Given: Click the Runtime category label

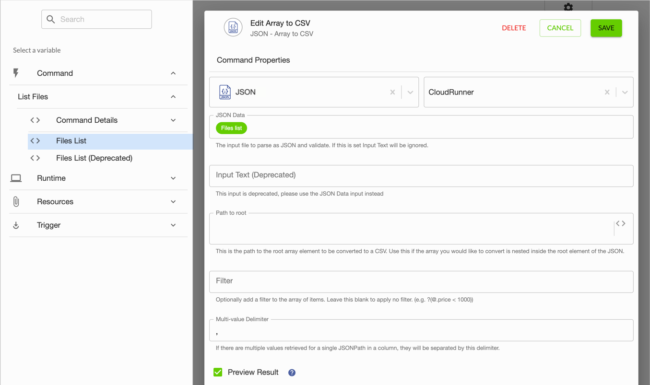Looking at the screenshot, I should pos(51,178).
